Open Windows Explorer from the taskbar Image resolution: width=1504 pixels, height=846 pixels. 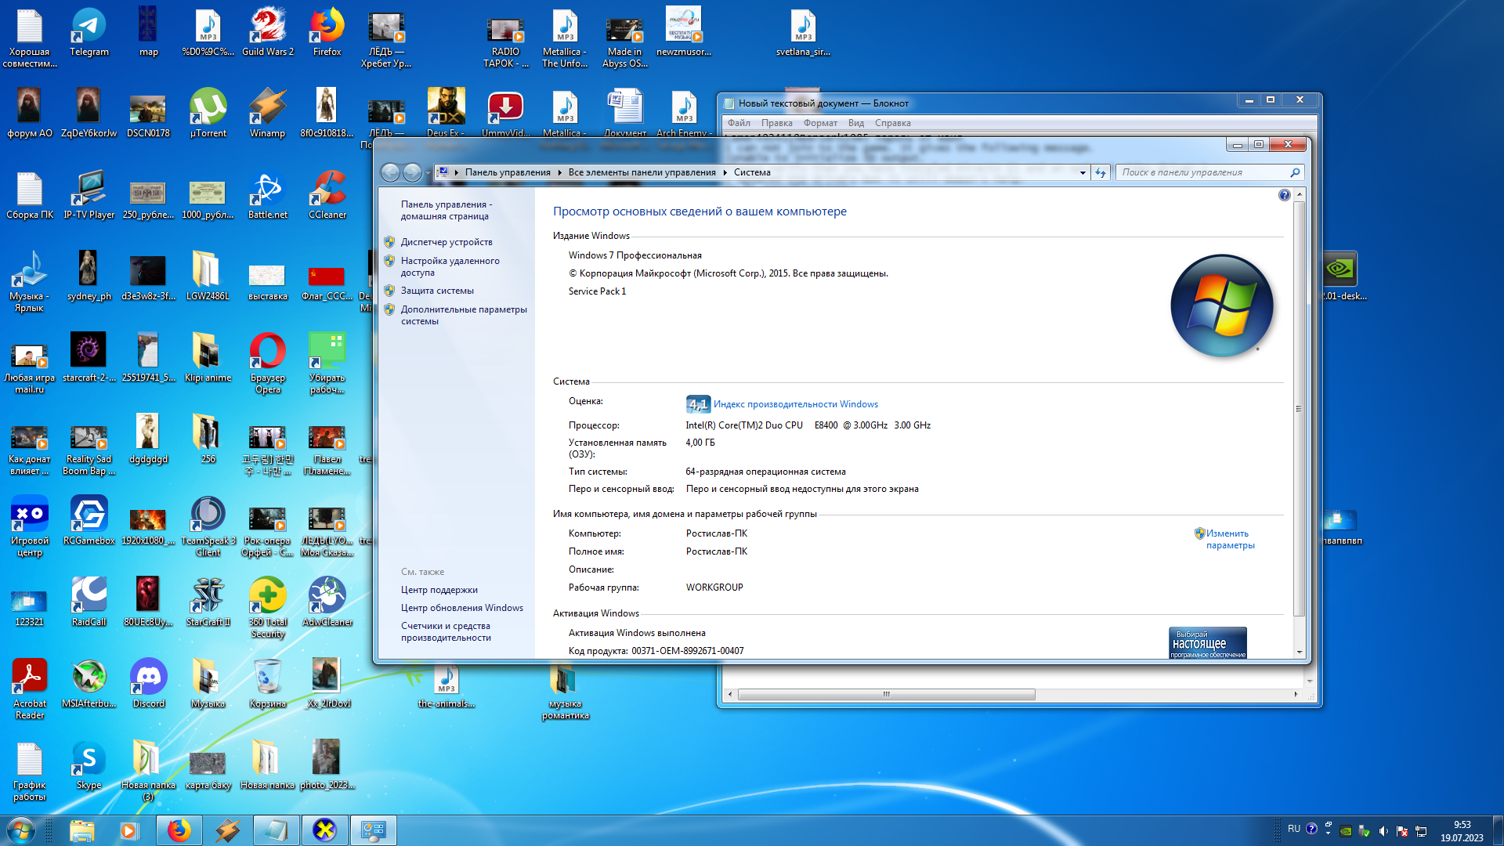[81, 830]
